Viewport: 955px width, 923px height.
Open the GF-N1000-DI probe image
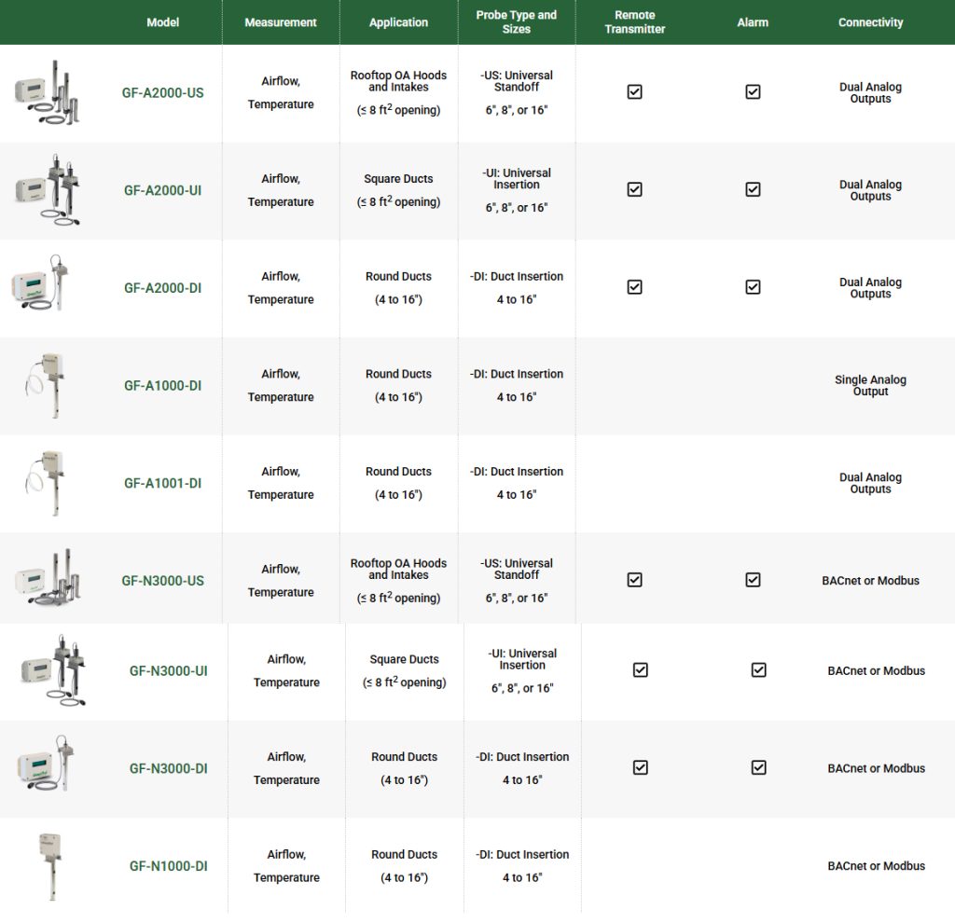[50, 866]
